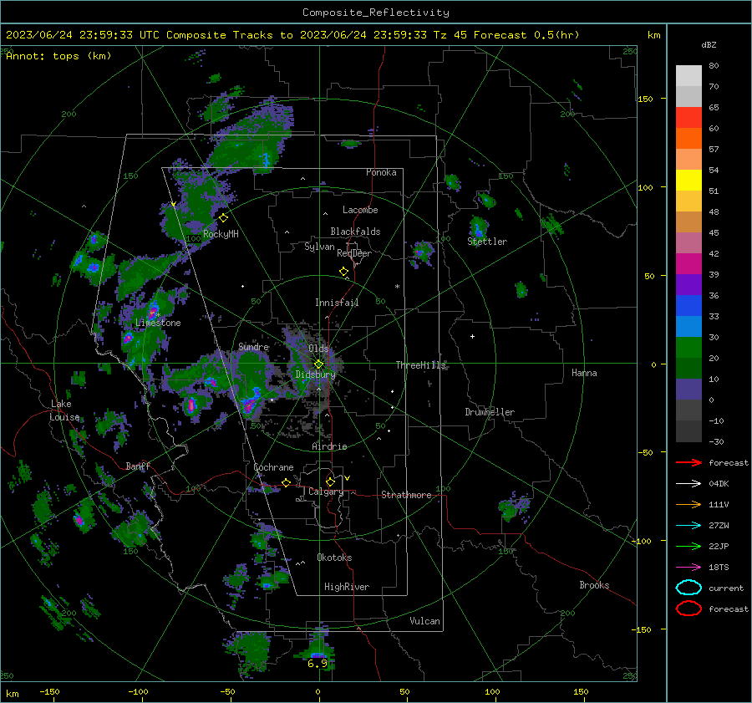Select the 'Hanna' city label
The image size is (752, 703).
[584, 373]
